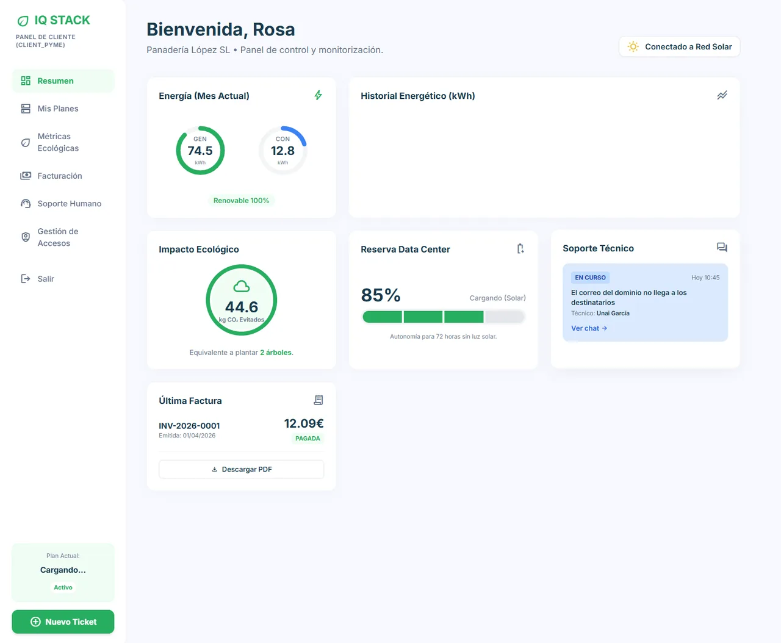The width and height of the screenshot is (781, 643).
Task: Click the Soporte Humano headset icon
Action: click(26, 204)
